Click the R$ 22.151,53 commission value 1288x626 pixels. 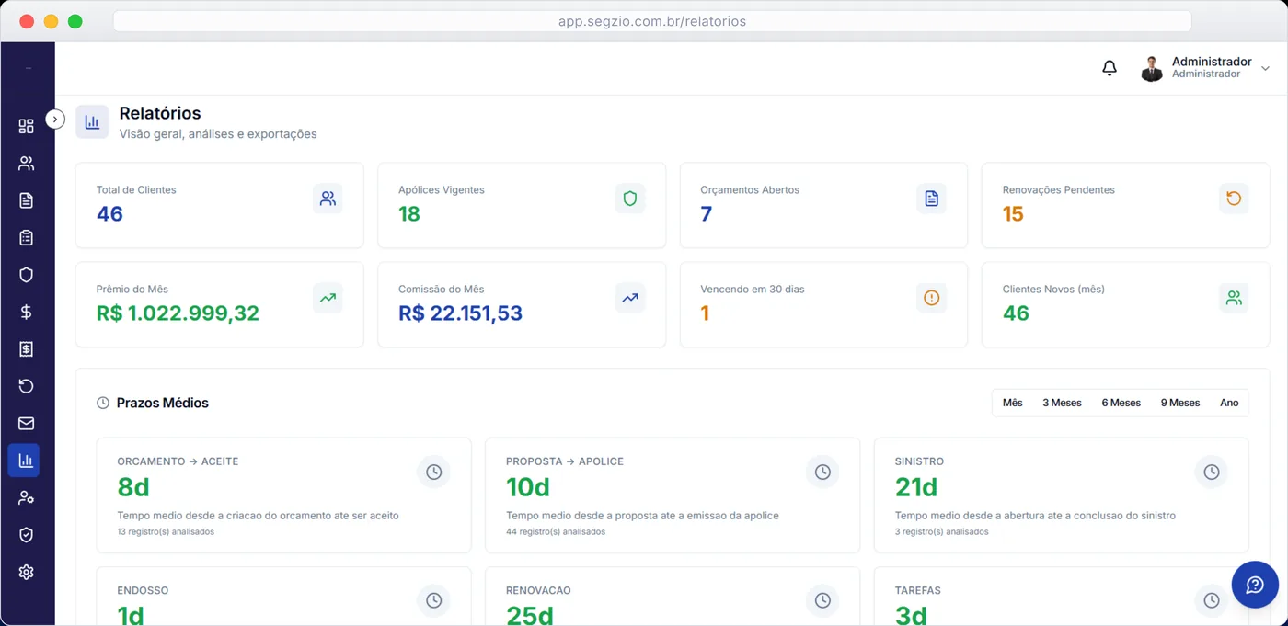(x=460, y=313)
